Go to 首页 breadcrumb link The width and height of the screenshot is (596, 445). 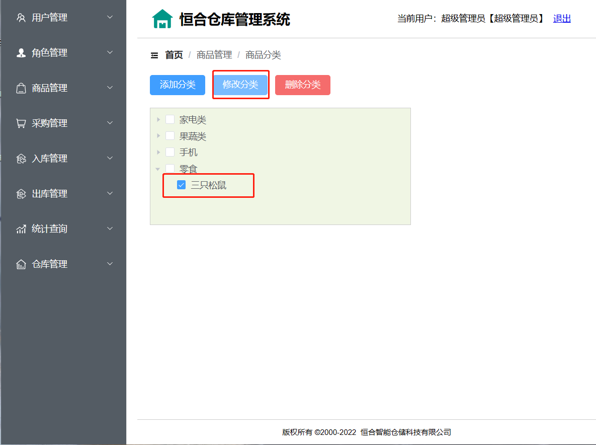[174, 55]
